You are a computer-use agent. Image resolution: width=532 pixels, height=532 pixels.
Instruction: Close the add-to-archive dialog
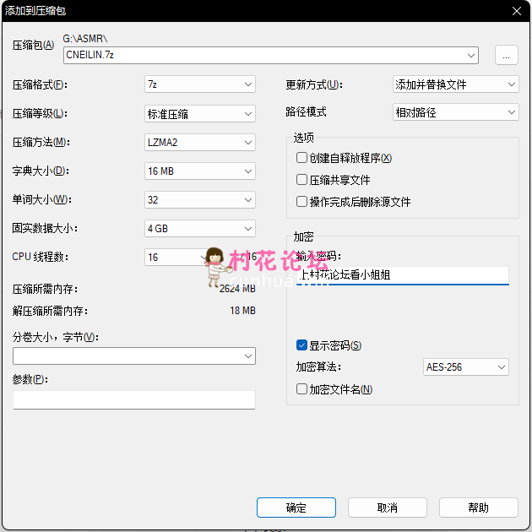pos(515,10)
